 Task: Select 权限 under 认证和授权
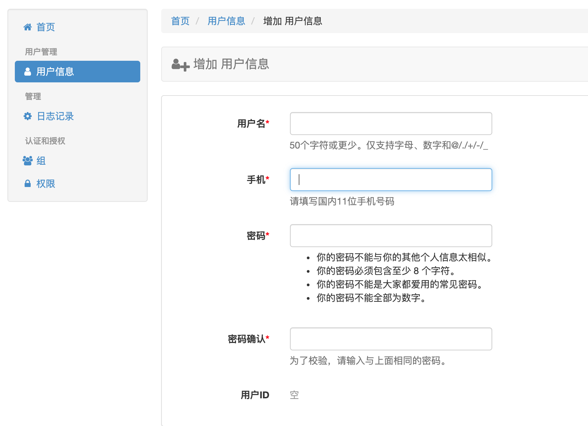[46, 183]
